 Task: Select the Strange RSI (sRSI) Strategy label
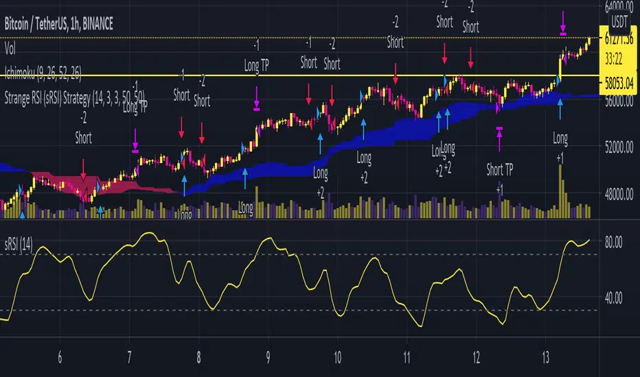point(75,98)
